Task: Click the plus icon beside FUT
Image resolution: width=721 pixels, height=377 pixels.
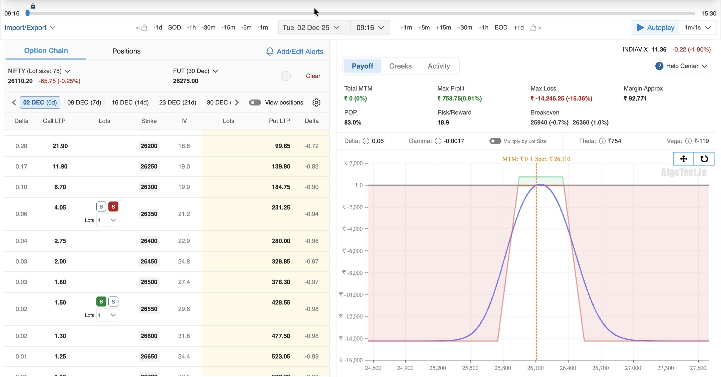Action: 285,76
